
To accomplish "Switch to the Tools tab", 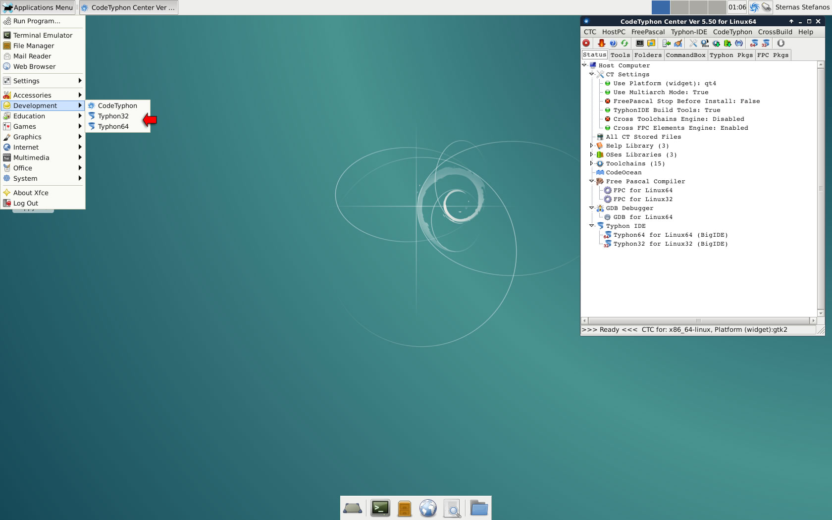I will [x=620, y=55].
